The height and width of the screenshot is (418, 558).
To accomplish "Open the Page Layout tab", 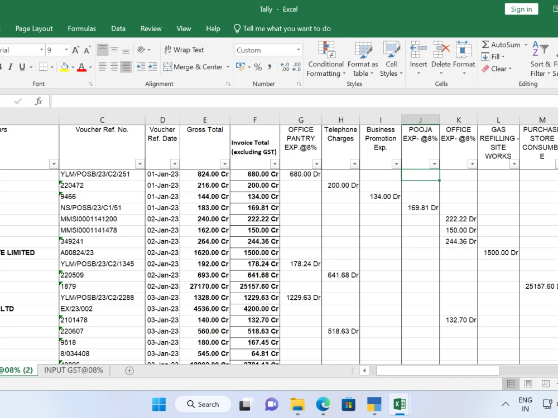I will coord(34,29).
